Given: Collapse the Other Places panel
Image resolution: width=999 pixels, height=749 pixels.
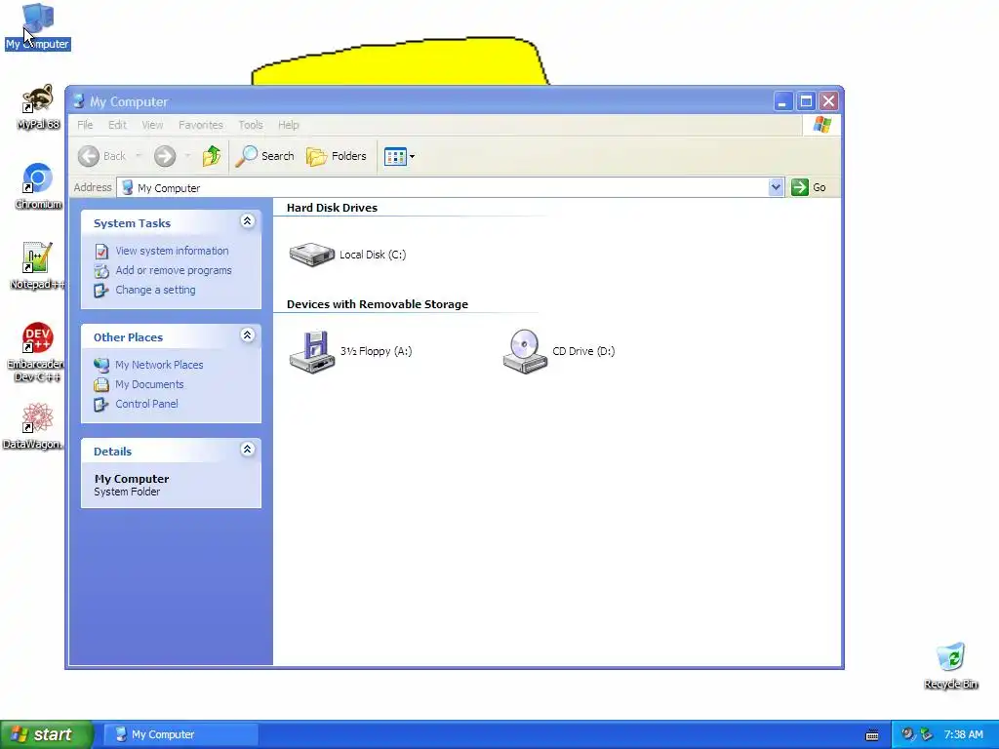Looking at the screenshot, I should (247, 335).
